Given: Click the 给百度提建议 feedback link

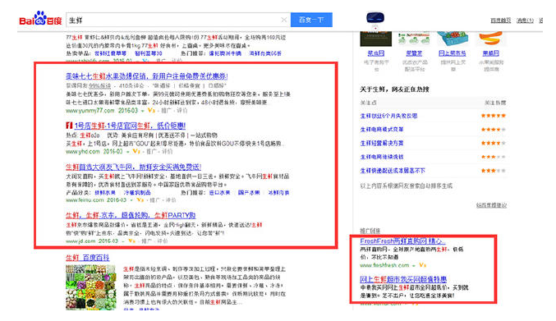Looking at the screenshot, I should tap(491, 205).
